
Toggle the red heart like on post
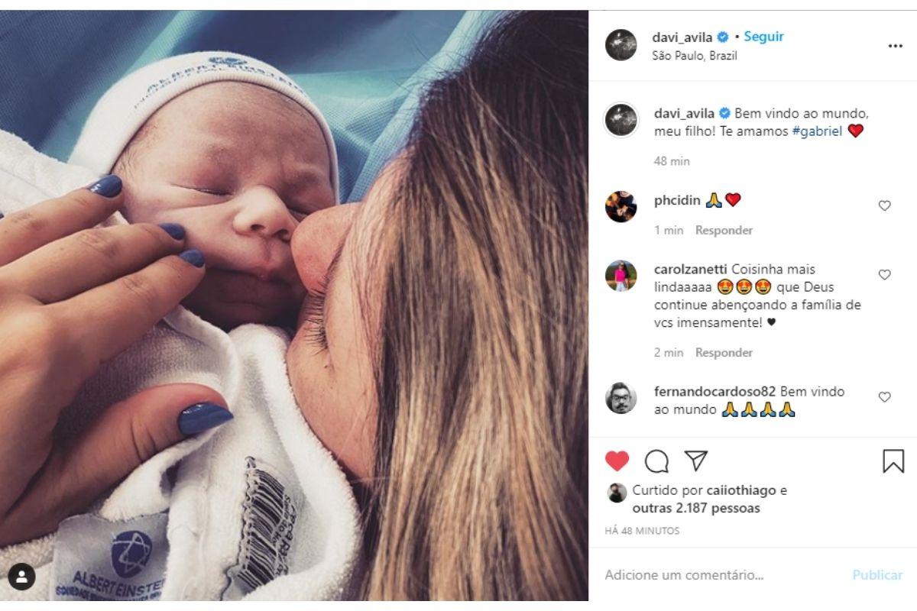click(x=617, y=461)
